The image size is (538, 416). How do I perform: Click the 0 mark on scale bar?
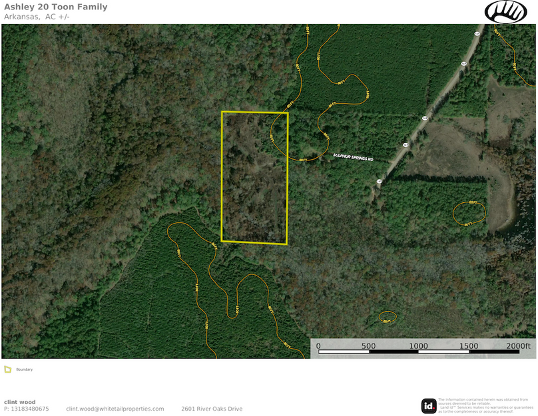[x=318, y=346]
